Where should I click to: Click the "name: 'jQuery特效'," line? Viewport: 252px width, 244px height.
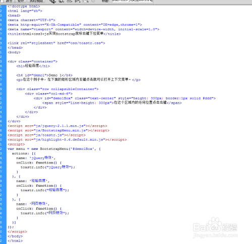(36, 158)
